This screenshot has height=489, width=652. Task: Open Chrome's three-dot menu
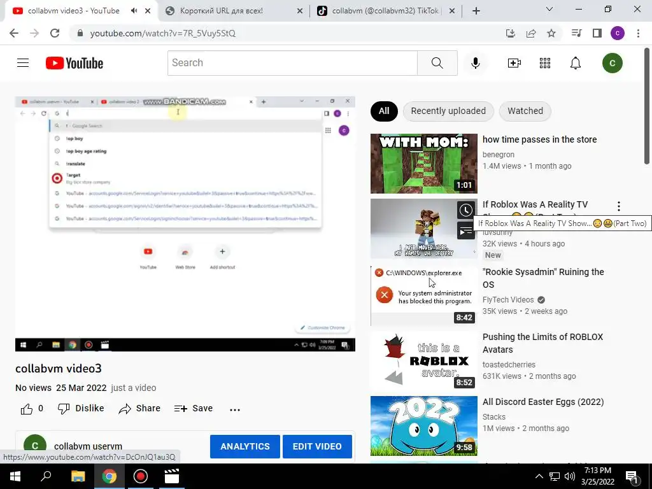[638, 33]
